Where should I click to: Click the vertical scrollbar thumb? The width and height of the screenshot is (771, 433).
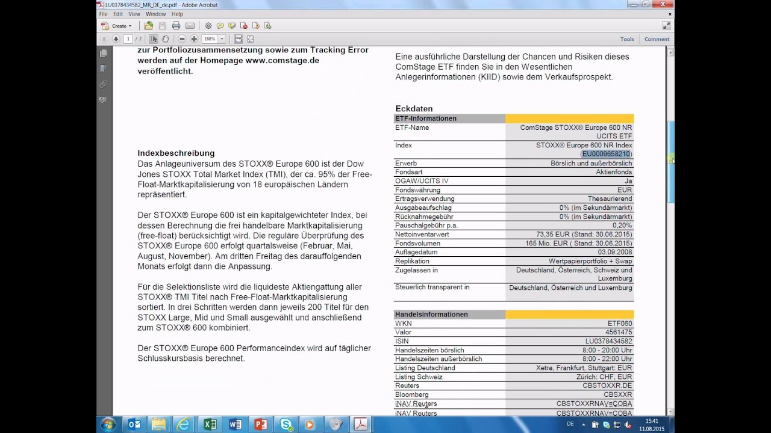(x=670, y=161)
